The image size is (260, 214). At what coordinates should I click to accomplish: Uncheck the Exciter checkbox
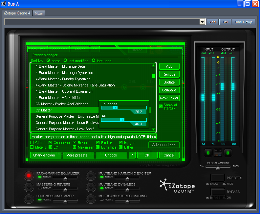[98, 142]
